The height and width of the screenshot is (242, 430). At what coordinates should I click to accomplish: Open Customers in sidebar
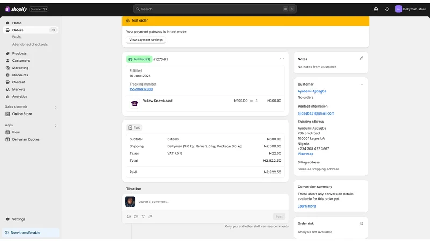click(21, 61)
